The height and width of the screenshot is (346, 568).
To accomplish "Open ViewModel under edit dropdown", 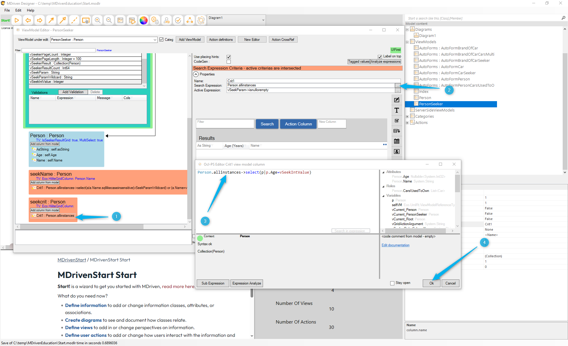I will [155, 40].
